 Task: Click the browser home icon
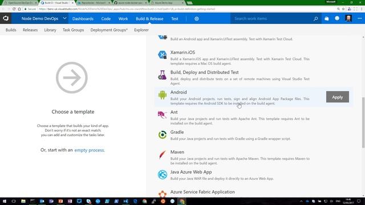point(19,9)
